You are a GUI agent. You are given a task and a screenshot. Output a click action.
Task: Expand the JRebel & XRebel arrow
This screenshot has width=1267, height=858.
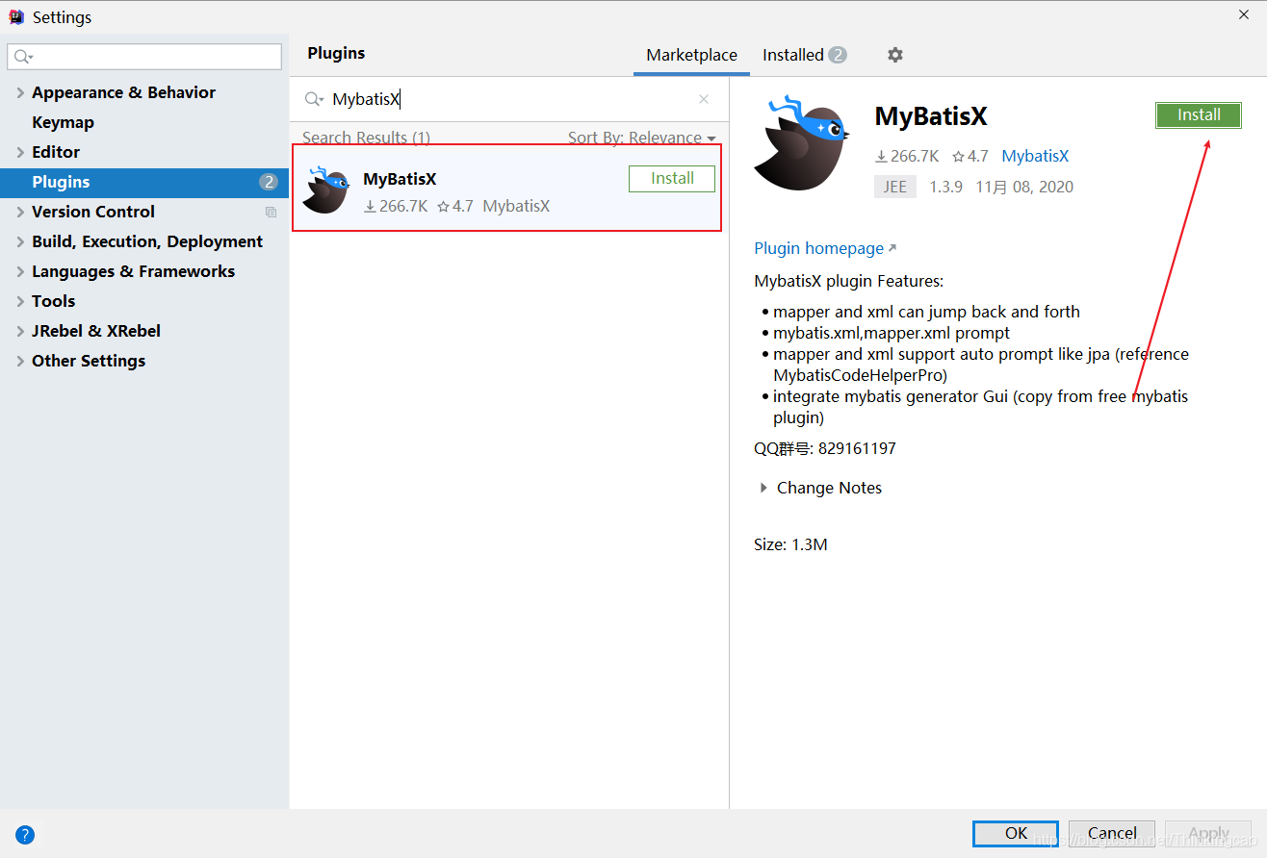point(20,331)
